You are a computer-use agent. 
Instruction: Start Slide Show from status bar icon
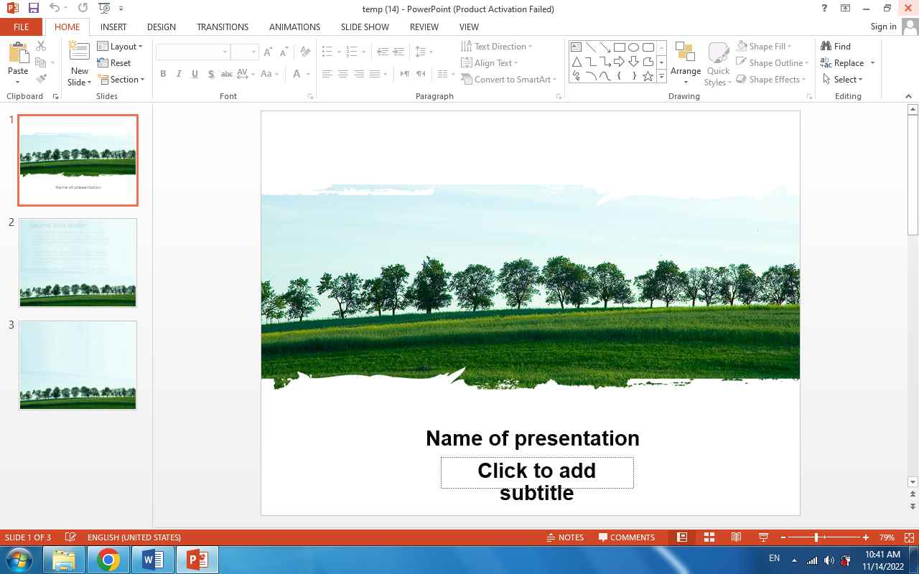click(763, 537)
